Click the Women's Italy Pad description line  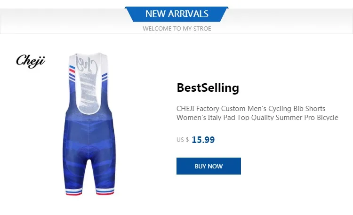click(x=257, y=117)
